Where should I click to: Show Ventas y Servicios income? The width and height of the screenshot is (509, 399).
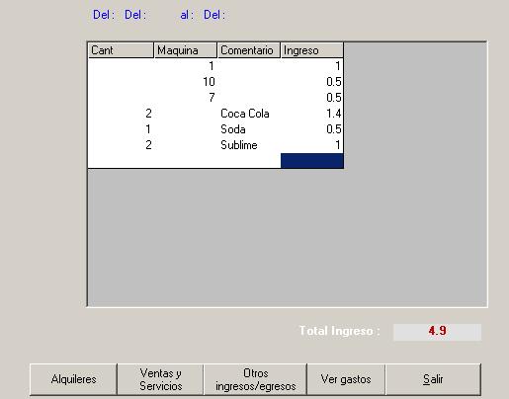160,379
